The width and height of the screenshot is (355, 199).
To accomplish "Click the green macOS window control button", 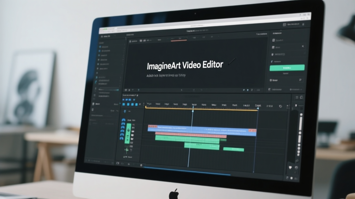I will click(x=106, y=29).
